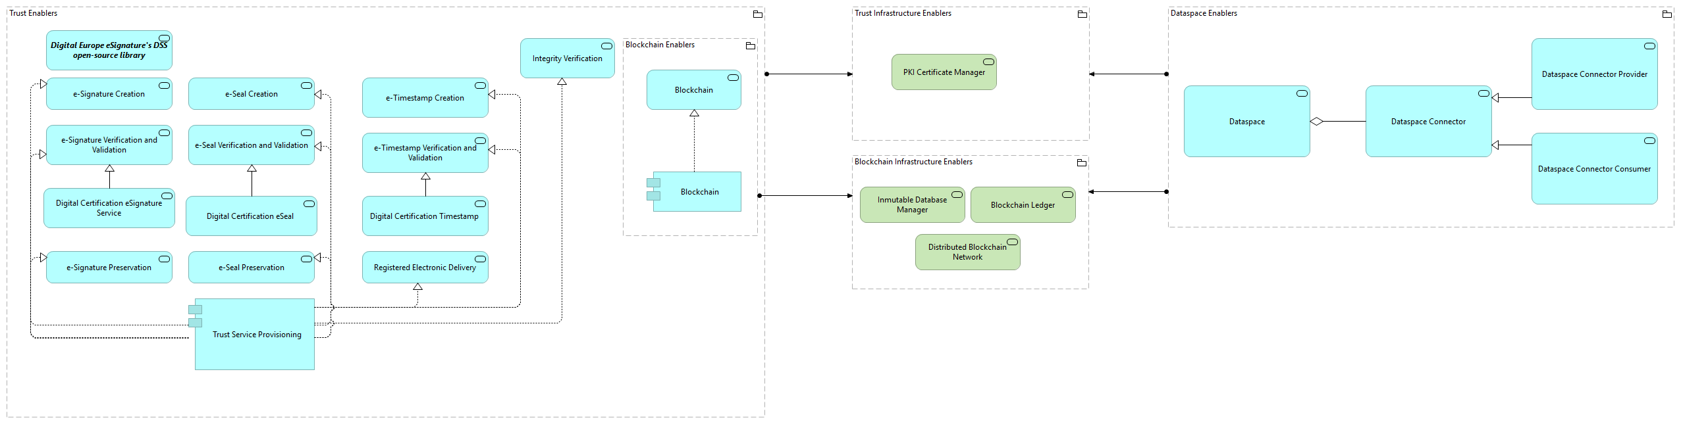The width and height of the screenshot is (1681, 424).
Task: Click service icon on e-Timestamp Creation node
Action: [x=480, y=85]
